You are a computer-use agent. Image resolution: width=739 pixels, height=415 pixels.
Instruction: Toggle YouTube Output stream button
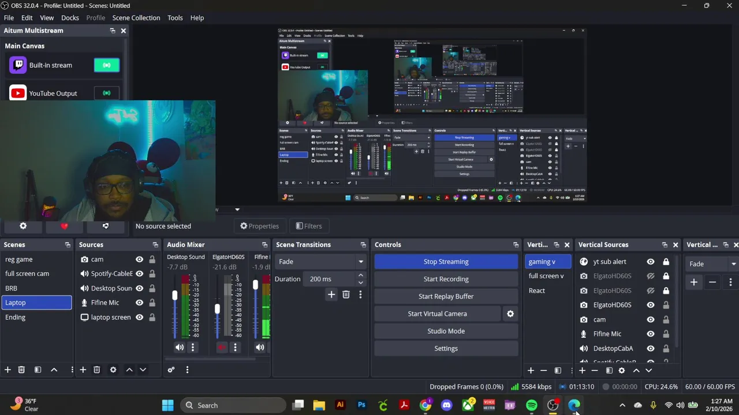pyautogui.click(x=107, y=93)
